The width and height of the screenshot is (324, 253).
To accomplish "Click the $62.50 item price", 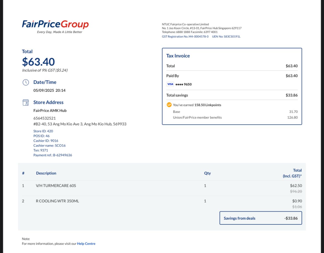I will [x=296, y=186].
